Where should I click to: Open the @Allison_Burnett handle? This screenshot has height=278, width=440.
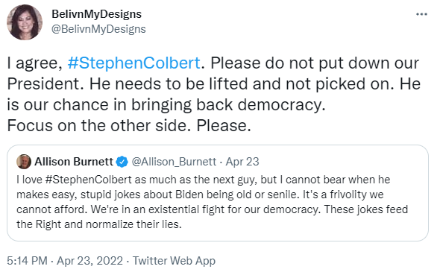174,162
